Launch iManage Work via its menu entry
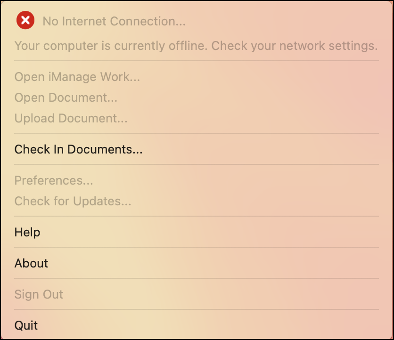394x340 pixels. [x=77, y=77]
